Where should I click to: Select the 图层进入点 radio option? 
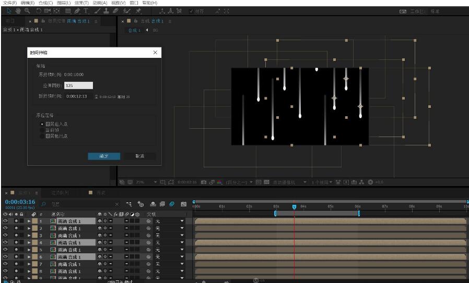[42, 125]
